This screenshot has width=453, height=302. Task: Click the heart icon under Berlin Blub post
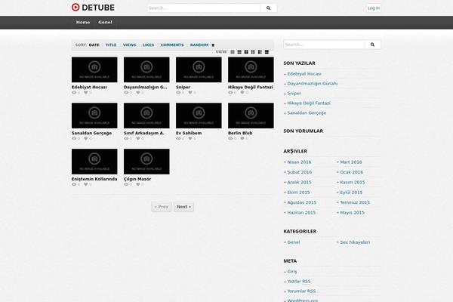242,138
